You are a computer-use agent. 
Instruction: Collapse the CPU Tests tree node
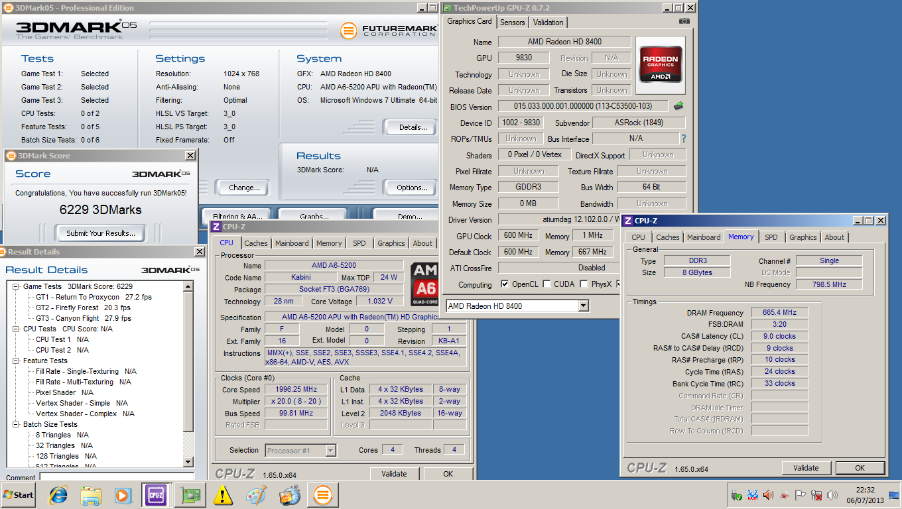(16, 329)
